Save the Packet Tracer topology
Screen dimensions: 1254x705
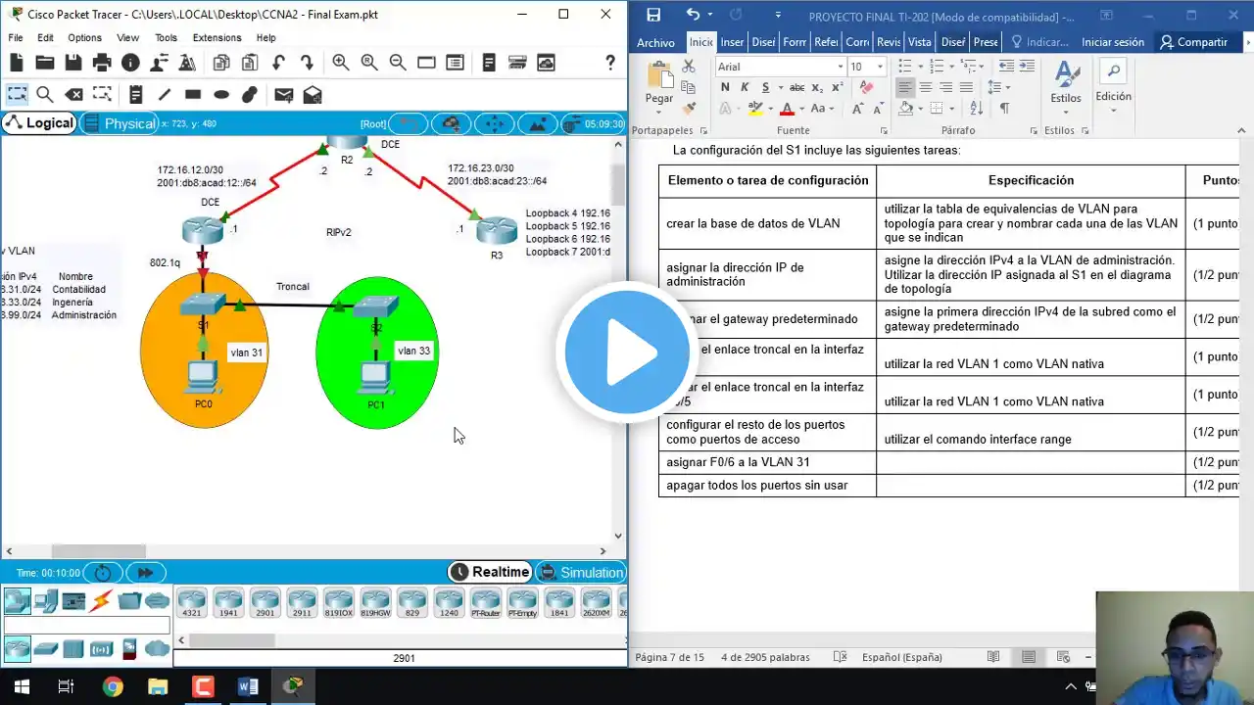click(73, 63)
